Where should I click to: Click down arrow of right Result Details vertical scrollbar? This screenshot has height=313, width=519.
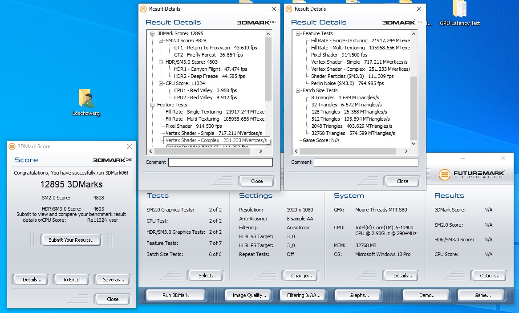pyautogui.click(x=414, y=144)
